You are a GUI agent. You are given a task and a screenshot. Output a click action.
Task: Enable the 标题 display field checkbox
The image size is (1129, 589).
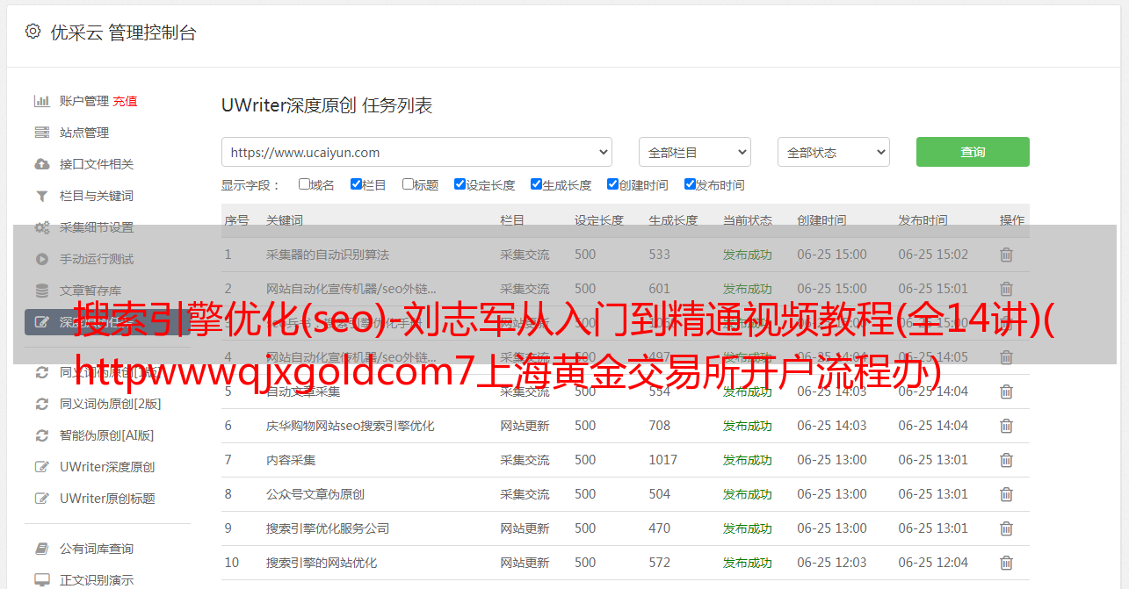click(408, 184)
